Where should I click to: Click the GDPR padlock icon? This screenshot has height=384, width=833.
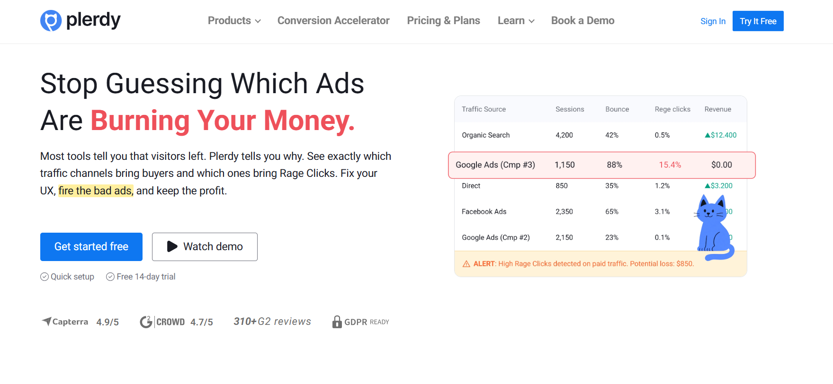(337, 322)
